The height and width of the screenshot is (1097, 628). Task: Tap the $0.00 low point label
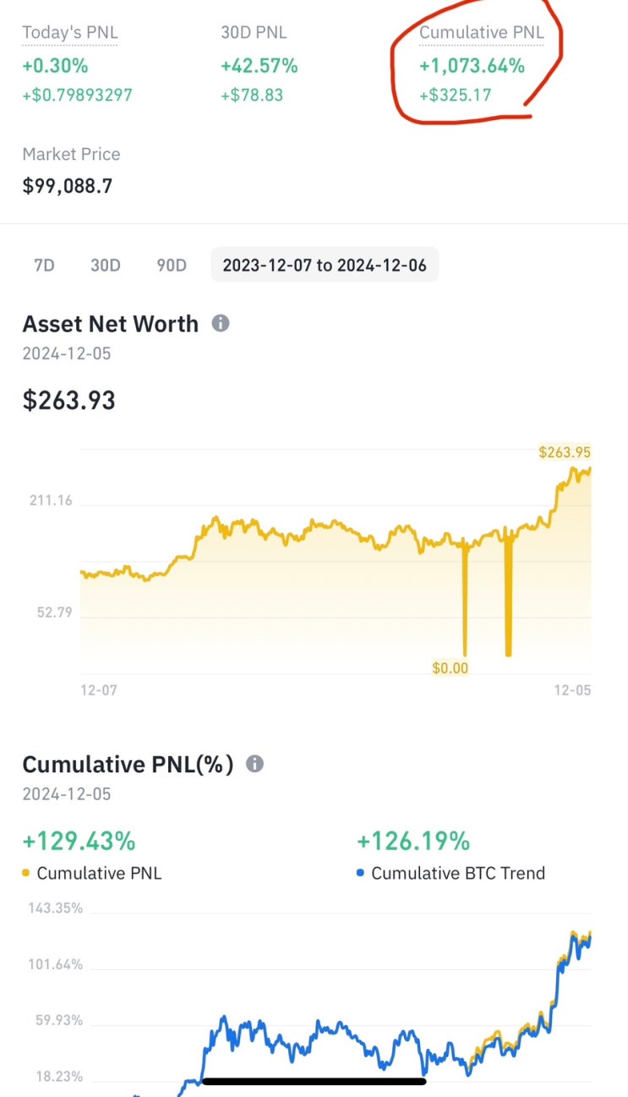450,668
